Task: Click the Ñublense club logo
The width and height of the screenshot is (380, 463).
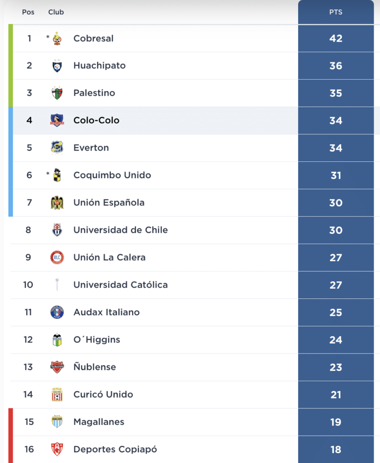Action: (x=57, y=367)
